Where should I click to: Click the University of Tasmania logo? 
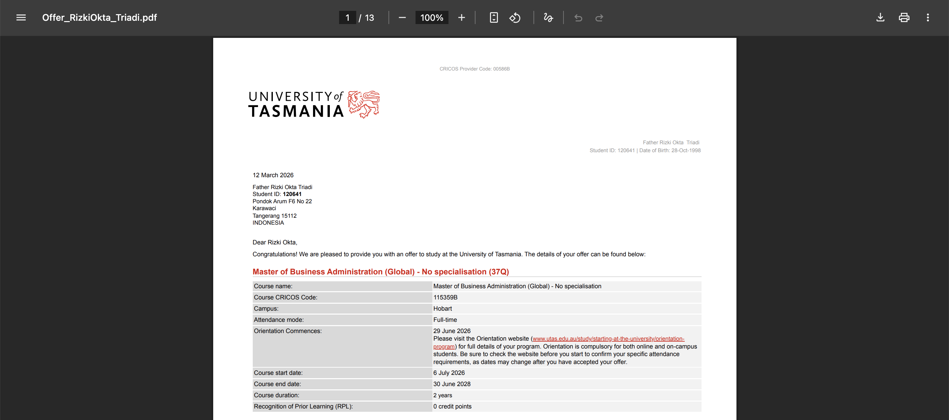point(314,105)
